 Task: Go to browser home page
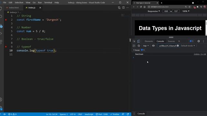point(145,7)
